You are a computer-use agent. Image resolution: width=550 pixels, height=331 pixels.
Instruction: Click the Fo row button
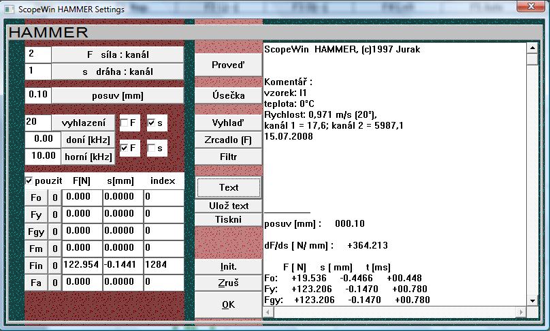(36, 198)
